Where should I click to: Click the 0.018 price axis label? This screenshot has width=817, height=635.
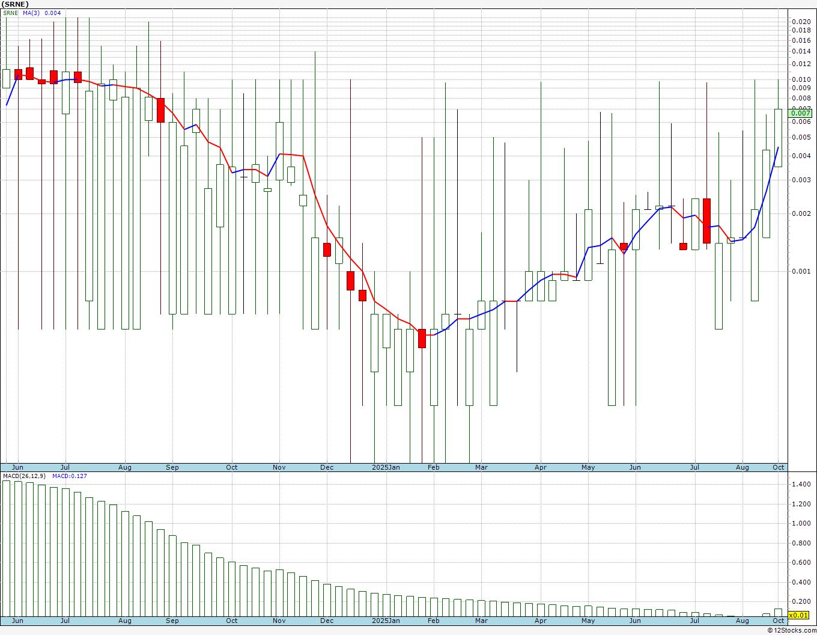pos(801,30)
